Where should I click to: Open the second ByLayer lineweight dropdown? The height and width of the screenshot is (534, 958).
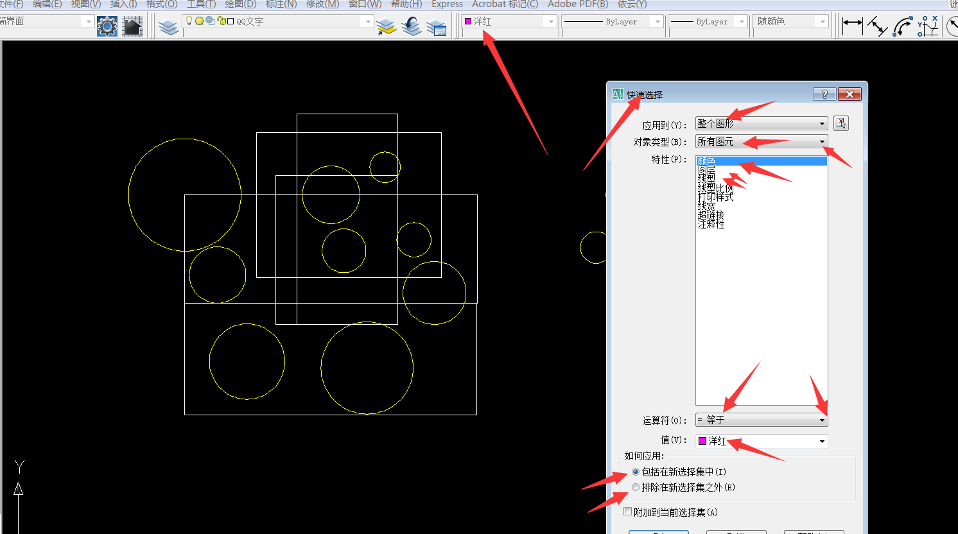[742, 21]
